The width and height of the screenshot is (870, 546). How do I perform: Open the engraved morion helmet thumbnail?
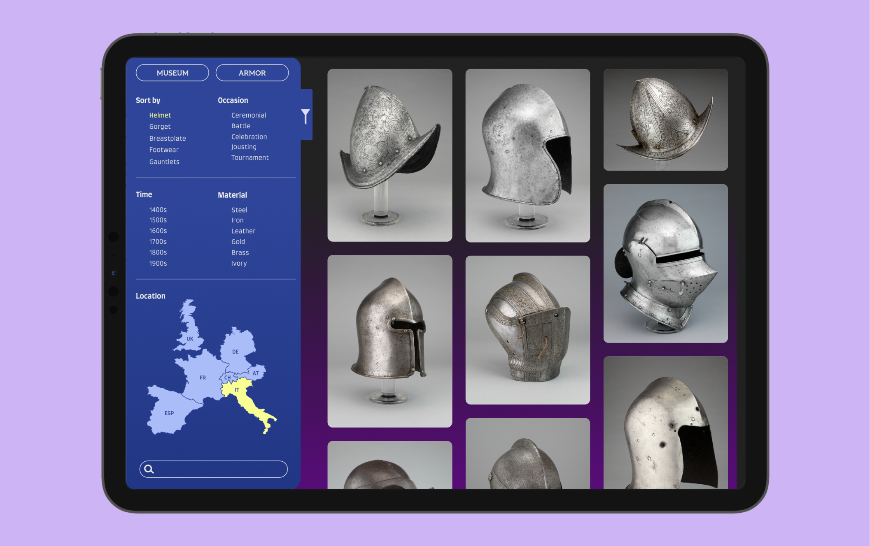coord(390,155)
